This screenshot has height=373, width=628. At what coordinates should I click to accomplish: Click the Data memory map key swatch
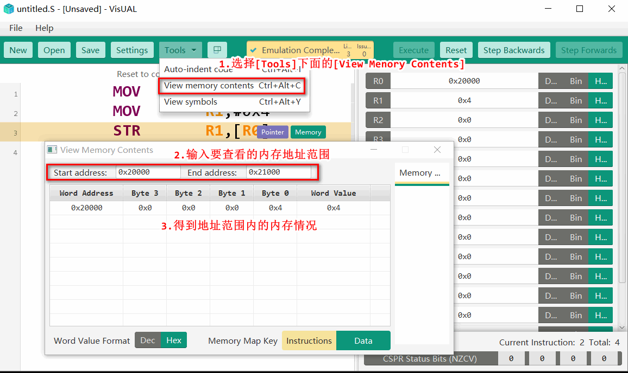click(x=363, y=340)
